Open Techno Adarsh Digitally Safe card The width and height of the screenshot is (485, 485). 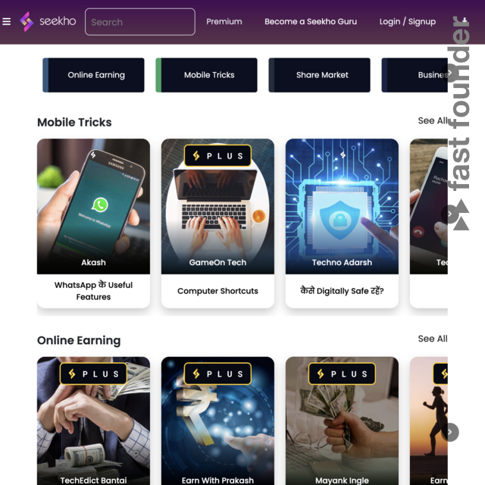[342, 224]
